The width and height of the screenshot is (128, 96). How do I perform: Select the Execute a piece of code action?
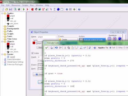(x=92, y=39)
